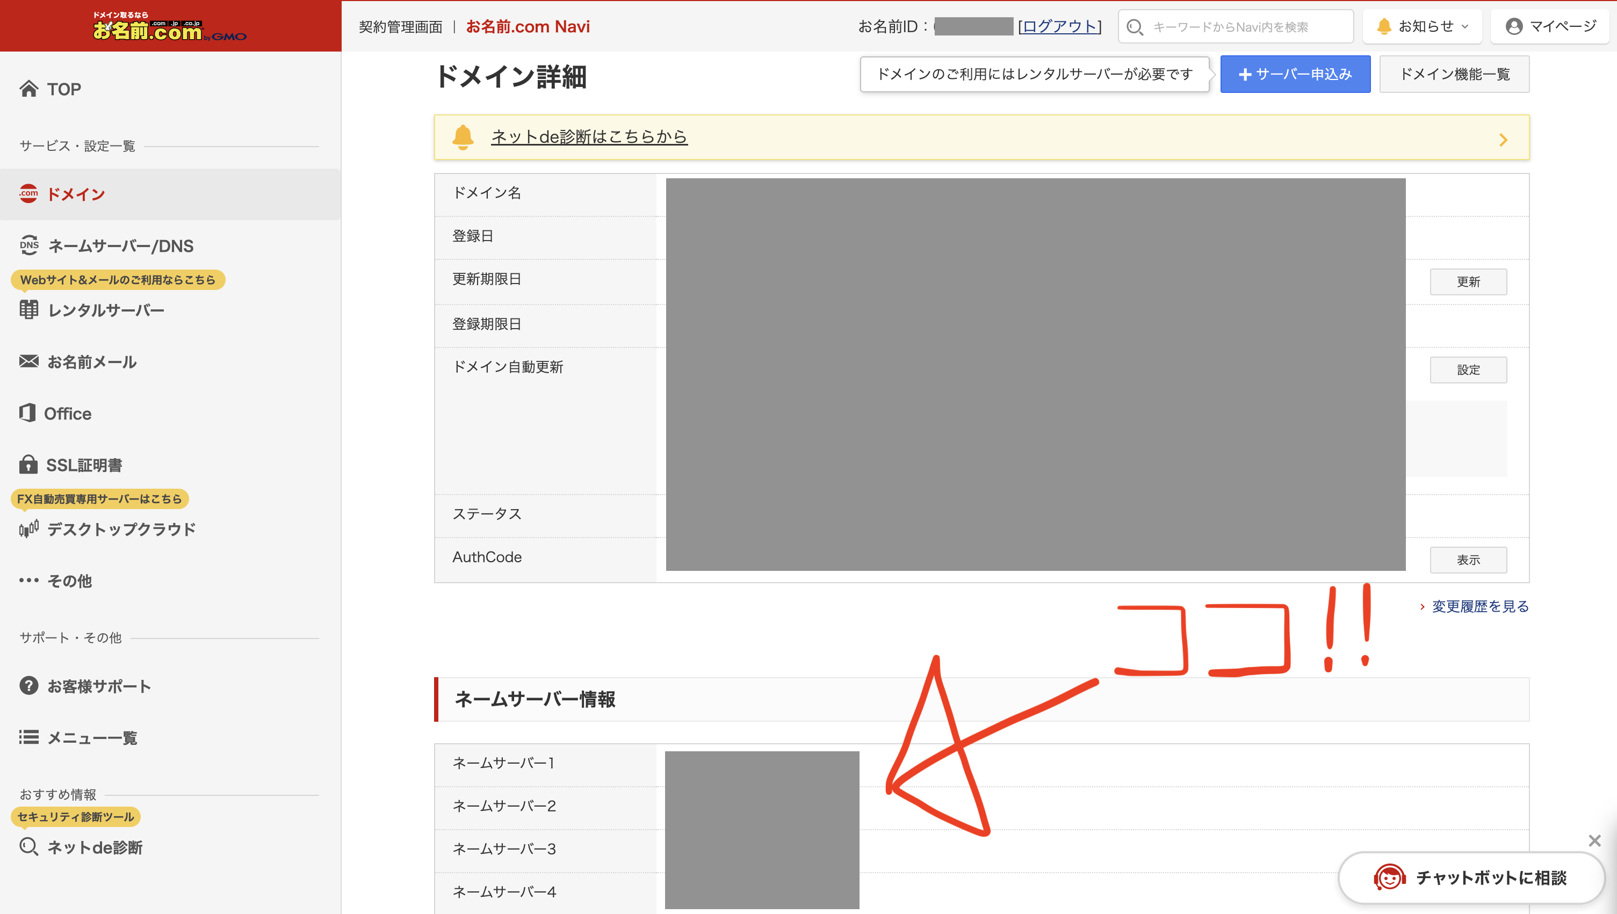Open the マイページ account menu

coord(1550,26)
